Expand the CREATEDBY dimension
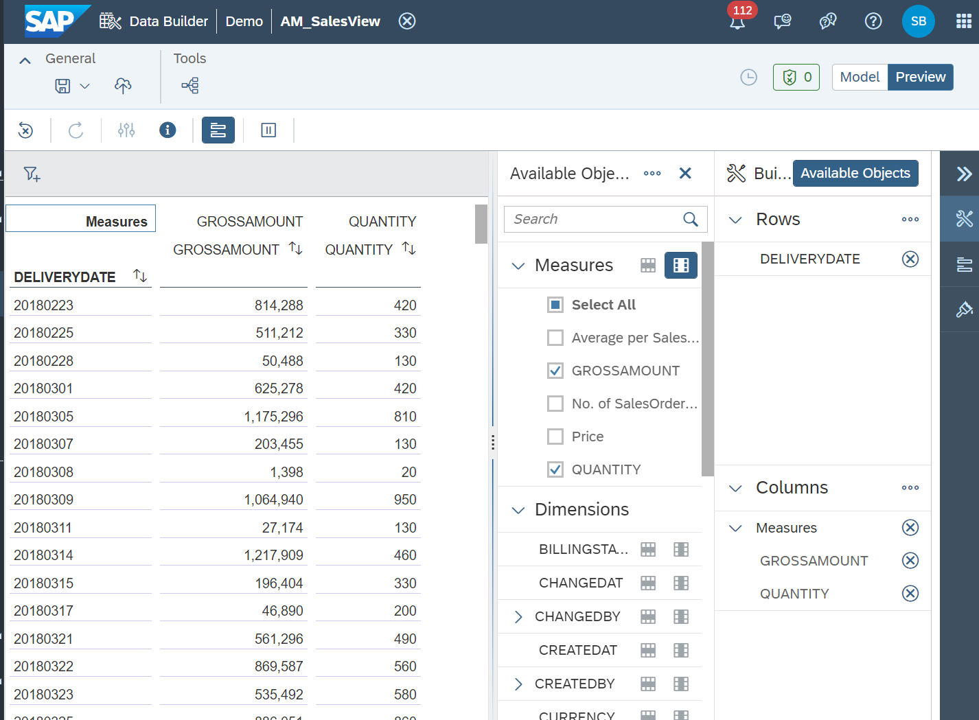Screen dimensions: 979x720 click(518, 684)
